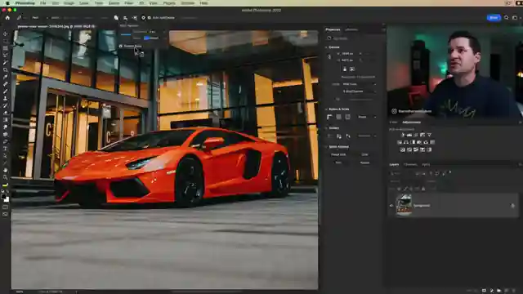The image size is (523, 294).
Task: Open path operations icon in options bar
Action: (x=116, y=18)
